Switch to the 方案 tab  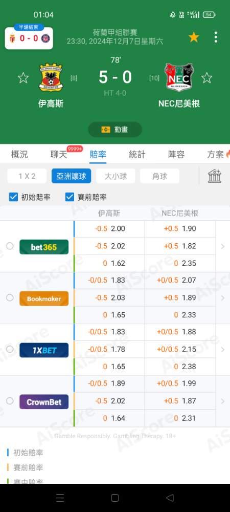point(216,154)
